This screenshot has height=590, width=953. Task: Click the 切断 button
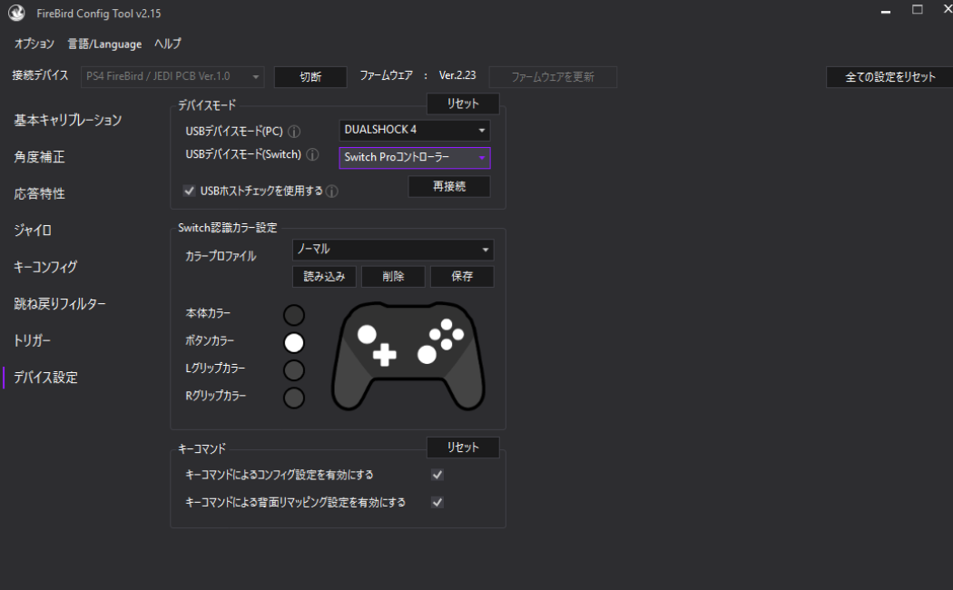point(310,76)
